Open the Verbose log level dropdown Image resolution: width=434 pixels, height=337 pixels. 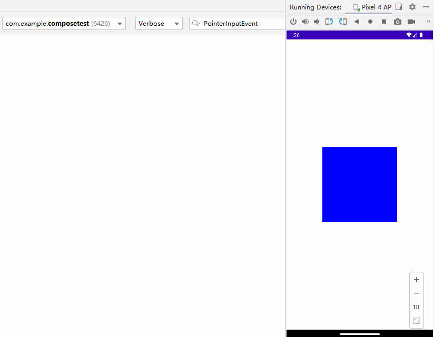159,24
